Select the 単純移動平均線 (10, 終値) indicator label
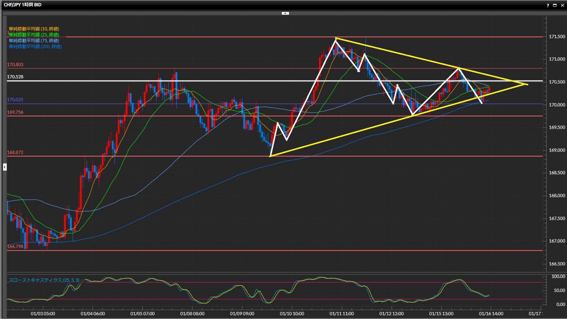This screenshot has width=567, height=319. tap(34, 29)
